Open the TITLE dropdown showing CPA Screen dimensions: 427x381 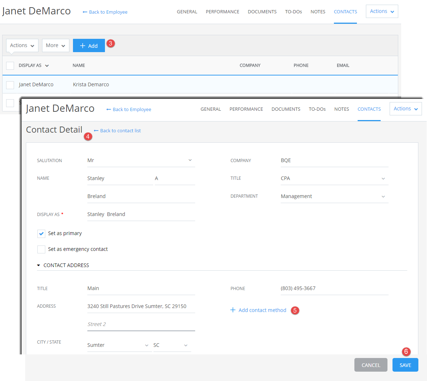[x=334, y=178]
